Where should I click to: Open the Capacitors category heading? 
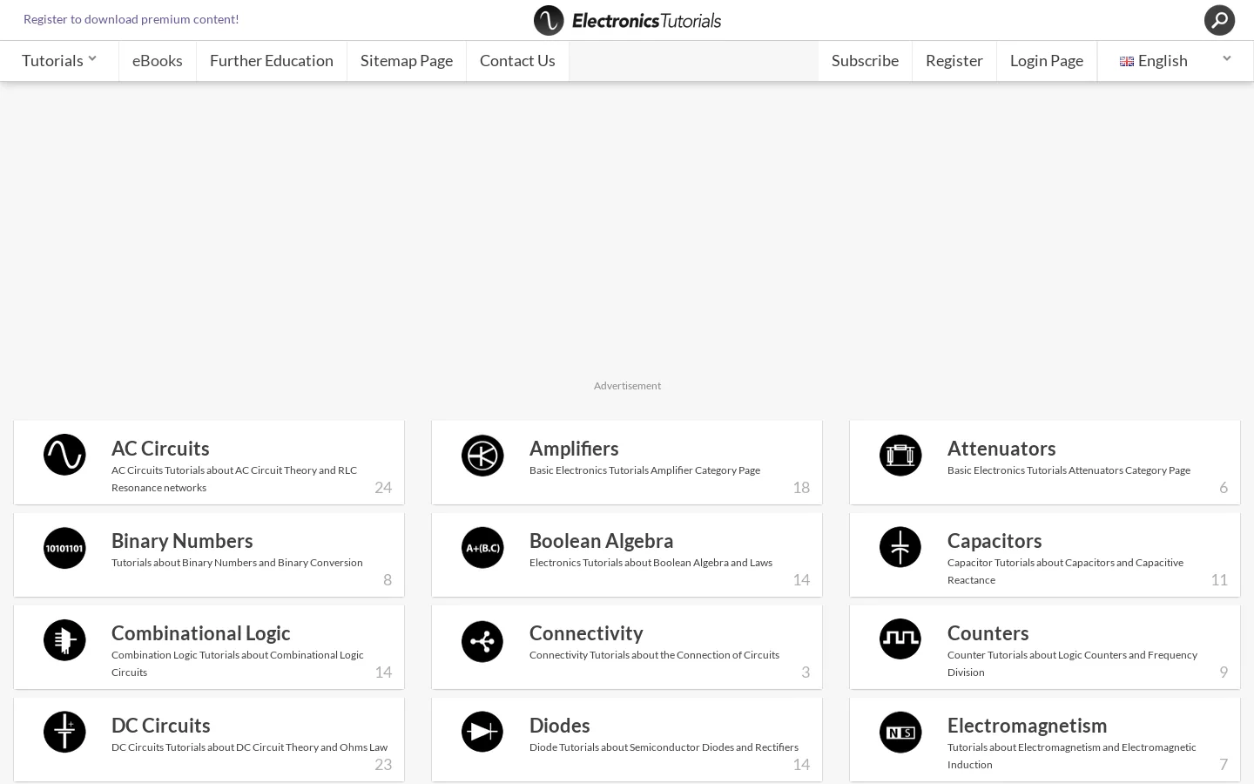point(994,541)
